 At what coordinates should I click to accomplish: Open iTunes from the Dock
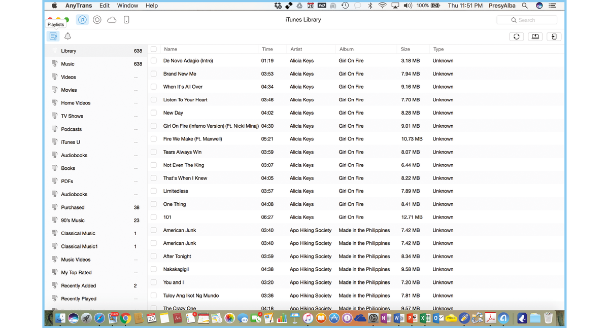coord(308,318)
